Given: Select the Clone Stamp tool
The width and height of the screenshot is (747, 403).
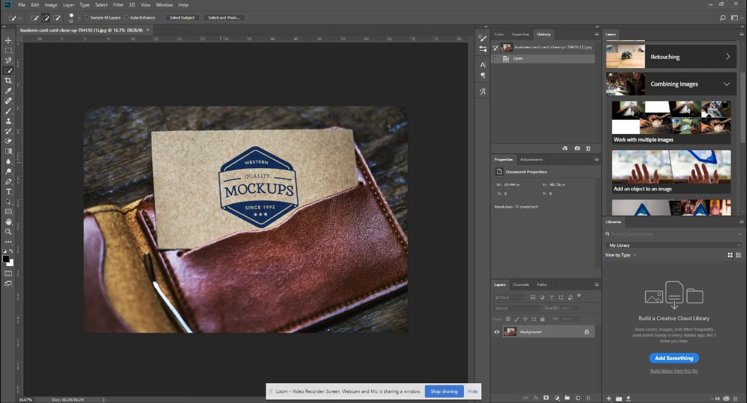Looking at the screenshot, I should click(x=8, y=121).
